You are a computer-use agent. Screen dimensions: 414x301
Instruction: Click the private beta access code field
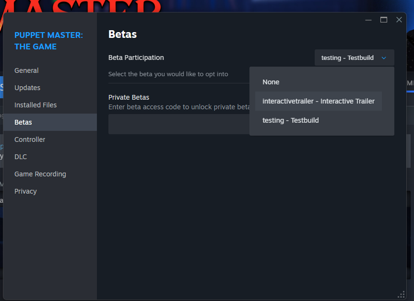179,124
